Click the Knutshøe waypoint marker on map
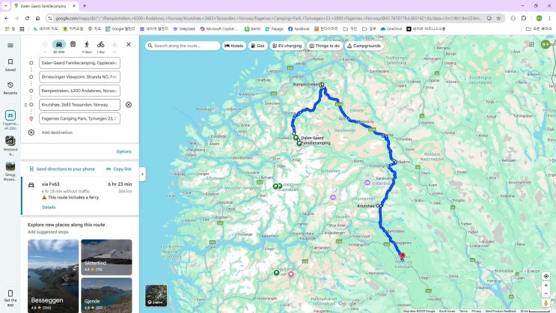Image resolution: width=556 pixels, height=313 pixels. tap(379, 206)
